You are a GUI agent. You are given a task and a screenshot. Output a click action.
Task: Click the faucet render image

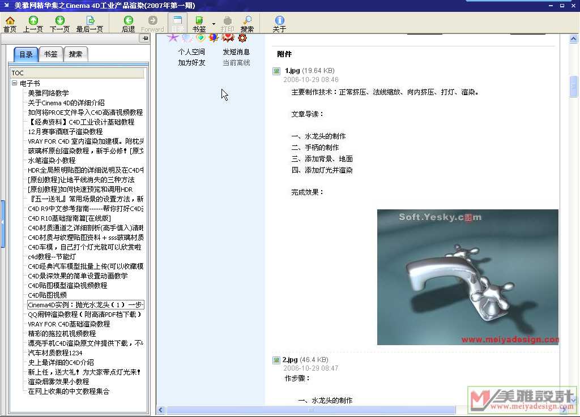click(x=467, y=277)
